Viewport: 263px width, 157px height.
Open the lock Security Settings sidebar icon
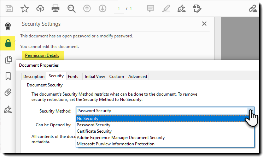click(x=7, y=43)
